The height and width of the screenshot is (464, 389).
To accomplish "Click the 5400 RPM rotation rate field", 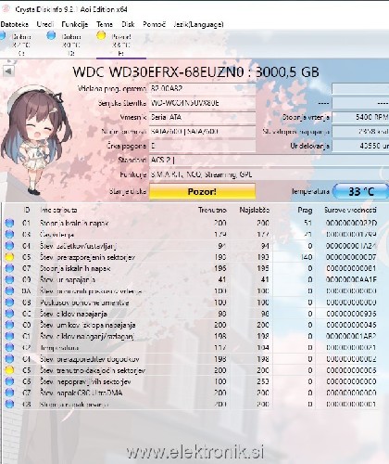I will [360, 117].
